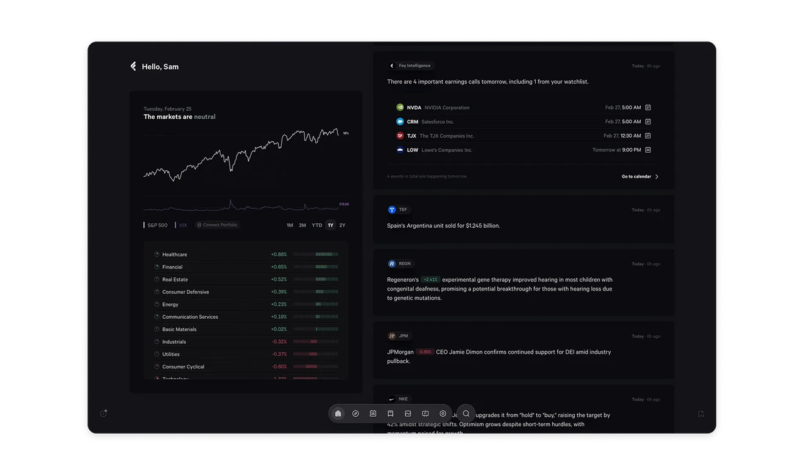Open The TJX Companies Inc. row
Image resolution: width=805 pixels, height=474 pixels.
[x=523, y=136]
